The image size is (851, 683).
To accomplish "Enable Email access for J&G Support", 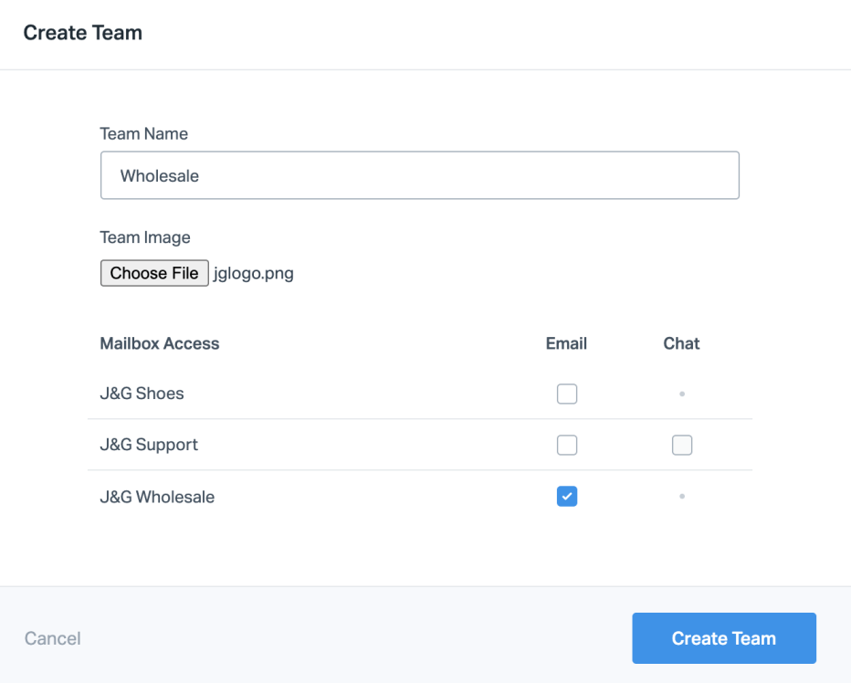I will pos(567,445).
